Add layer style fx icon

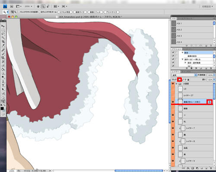tap(188, 168)
